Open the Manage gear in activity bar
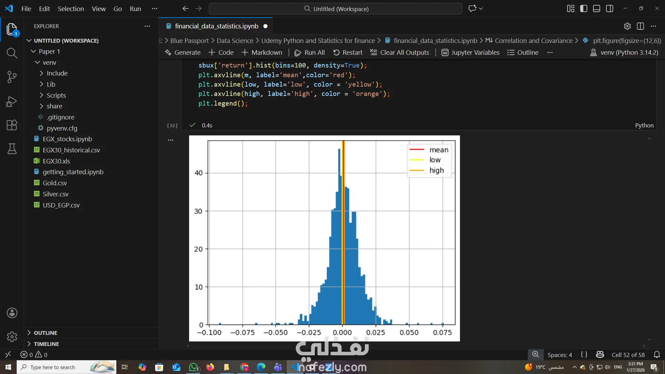This screenshot has height=374, width=665. 12,337
